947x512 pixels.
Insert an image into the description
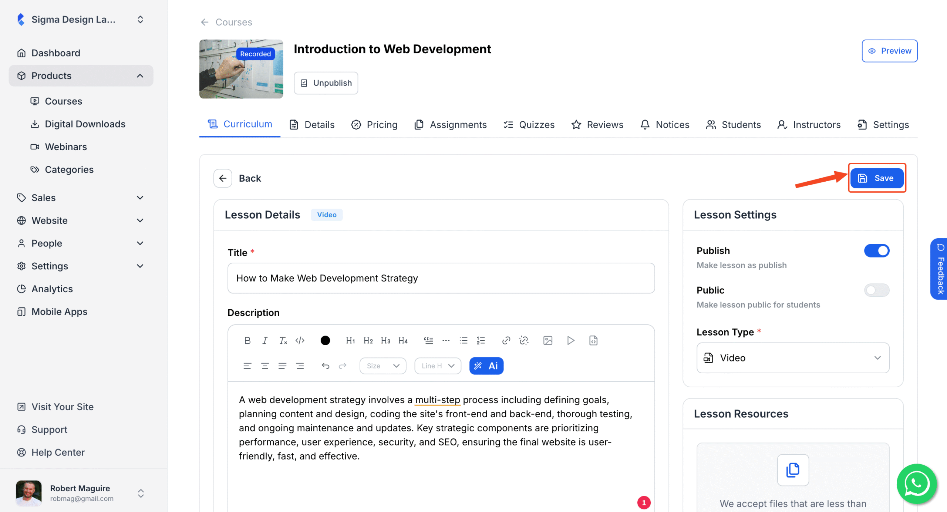tap(548, 340)
